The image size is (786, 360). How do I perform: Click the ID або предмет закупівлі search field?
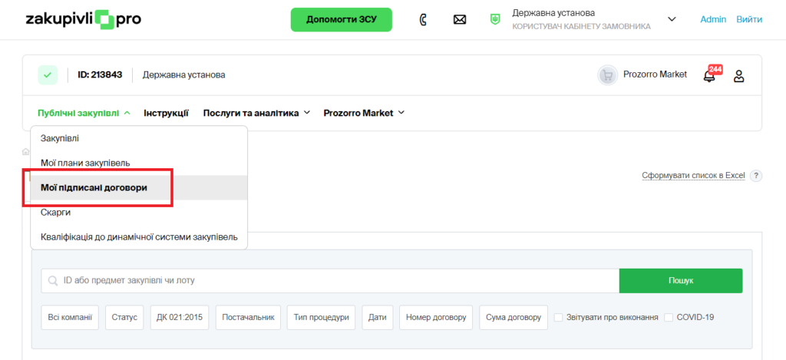pyautogui.click(x=330, y=281)
